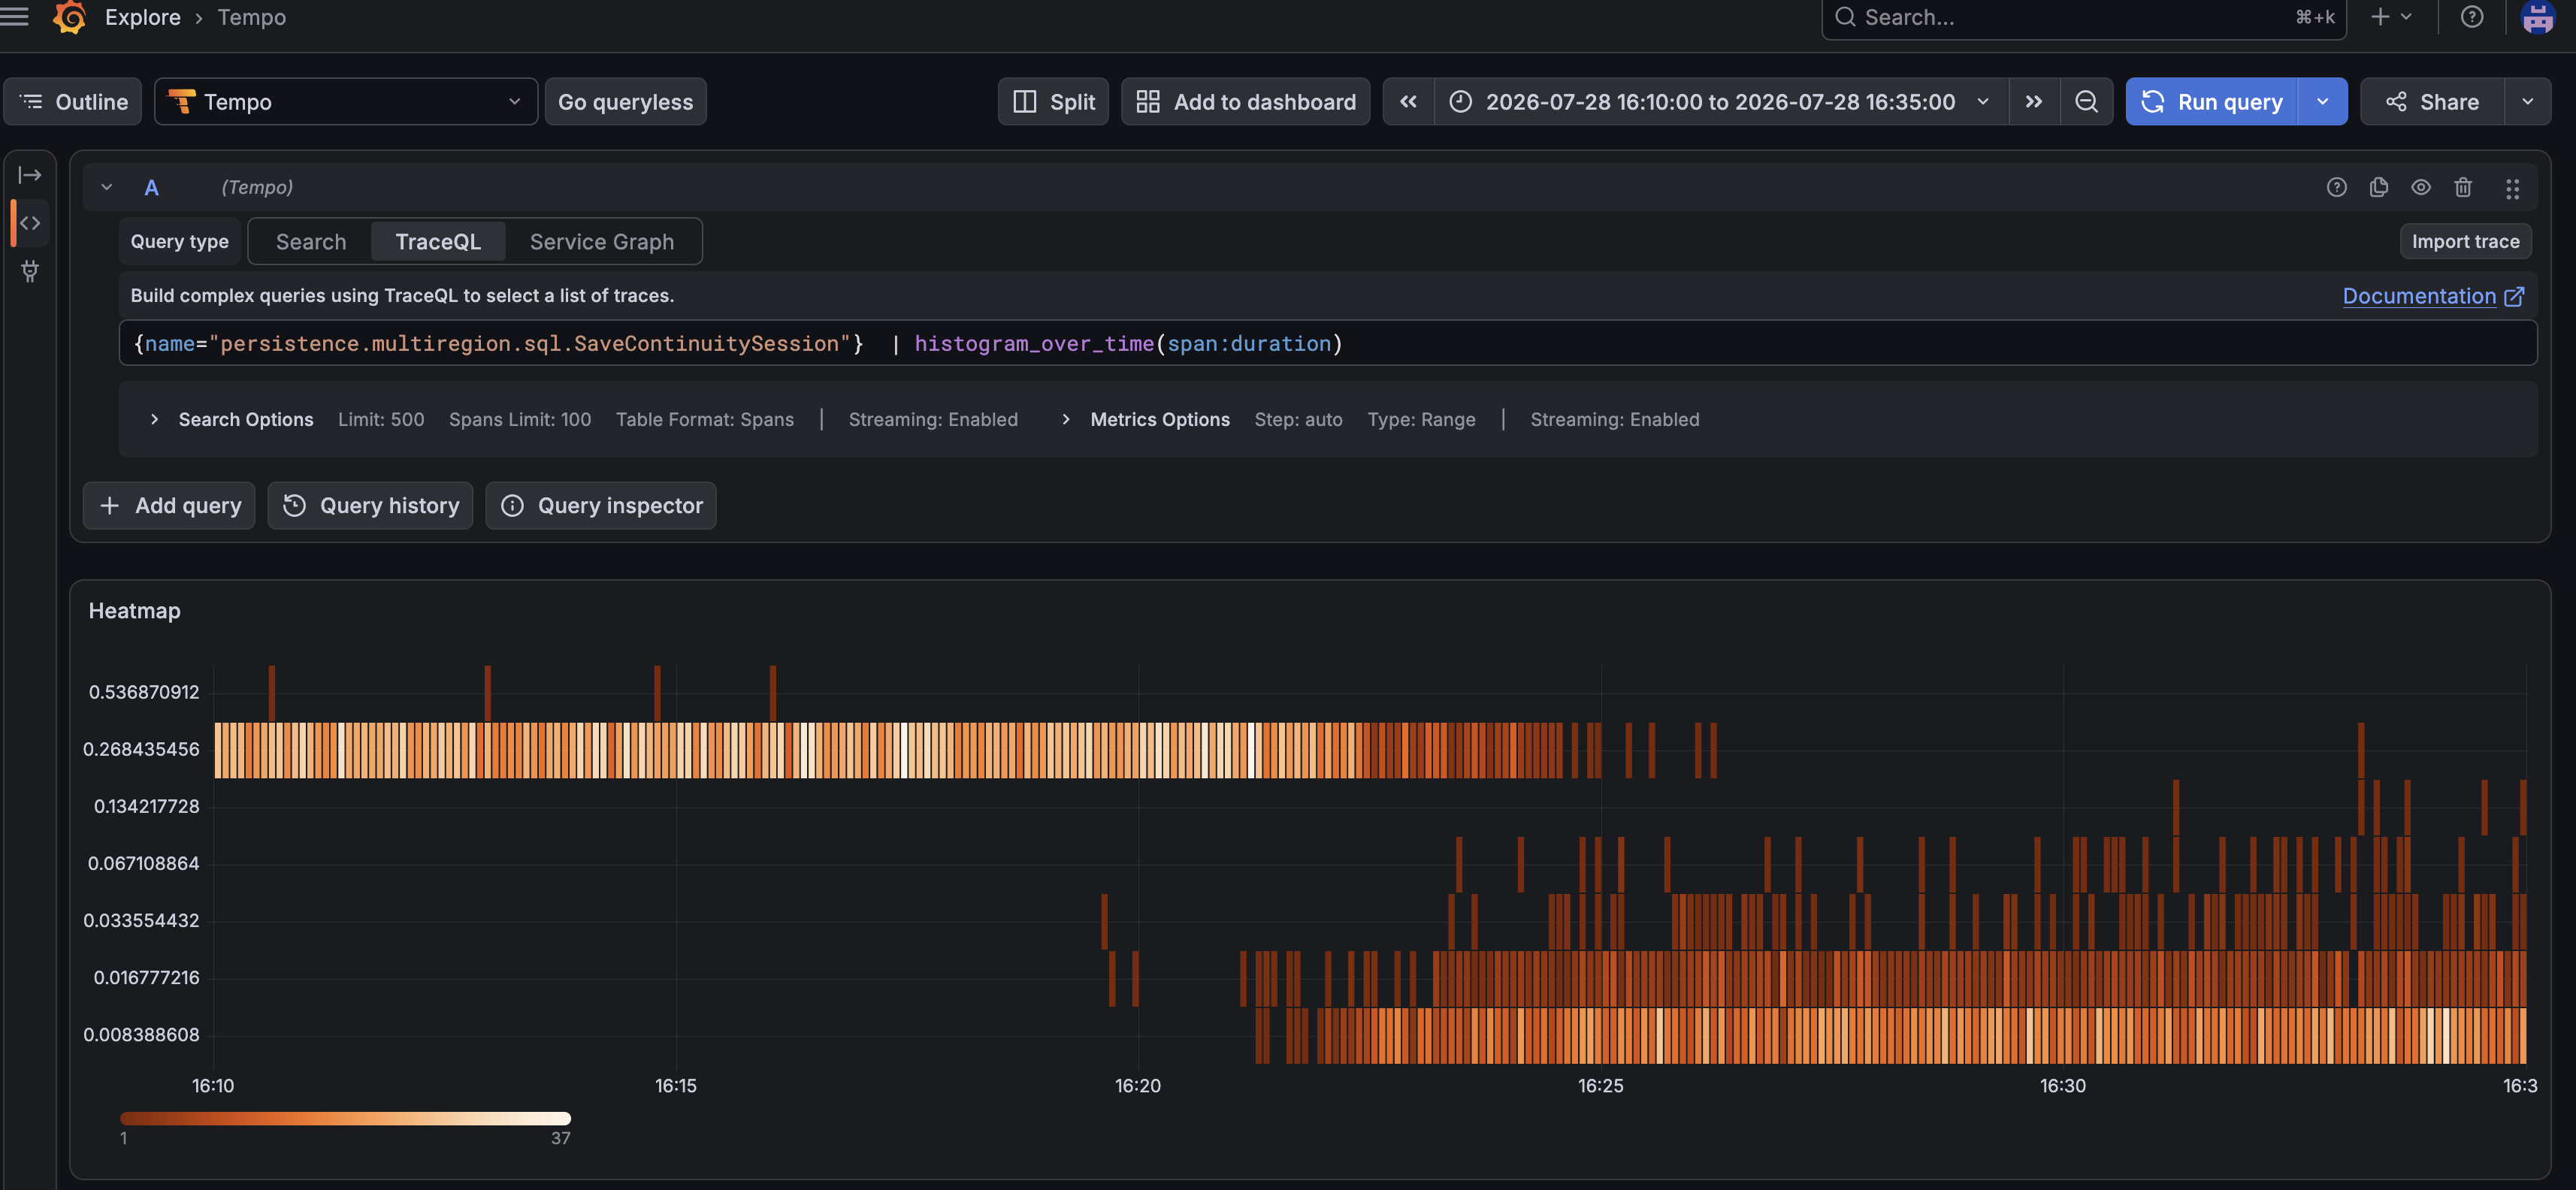The height and width of the screenshot is (1190, 2576).
Task: Click the query name label A
Action: click(151, 187)
